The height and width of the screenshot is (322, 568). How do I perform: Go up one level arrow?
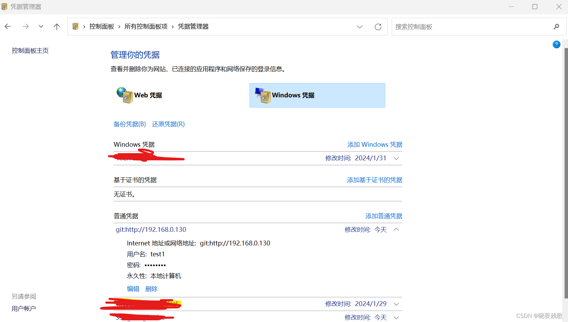(x=57, y=27)
